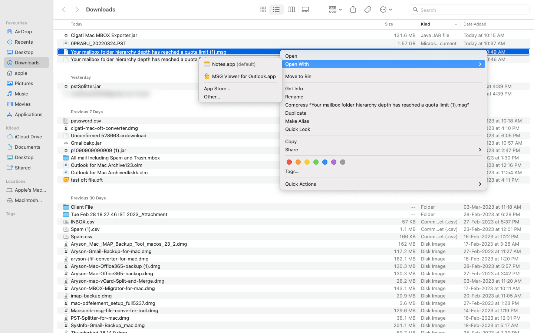Open with MSG Viewer for Outlook.app

click(240, 76)
